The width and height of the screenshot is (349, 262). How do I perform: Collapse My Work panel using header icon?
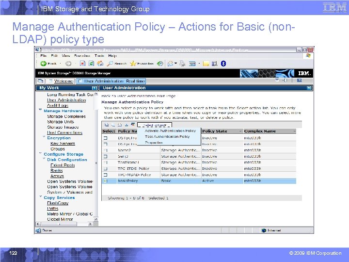(x=94, y=88)
